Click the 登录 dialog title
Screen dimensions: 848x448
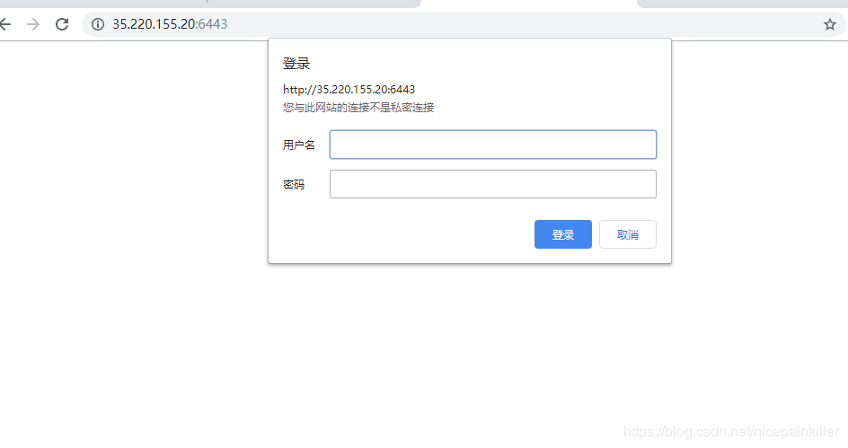(x=296, y=64)
